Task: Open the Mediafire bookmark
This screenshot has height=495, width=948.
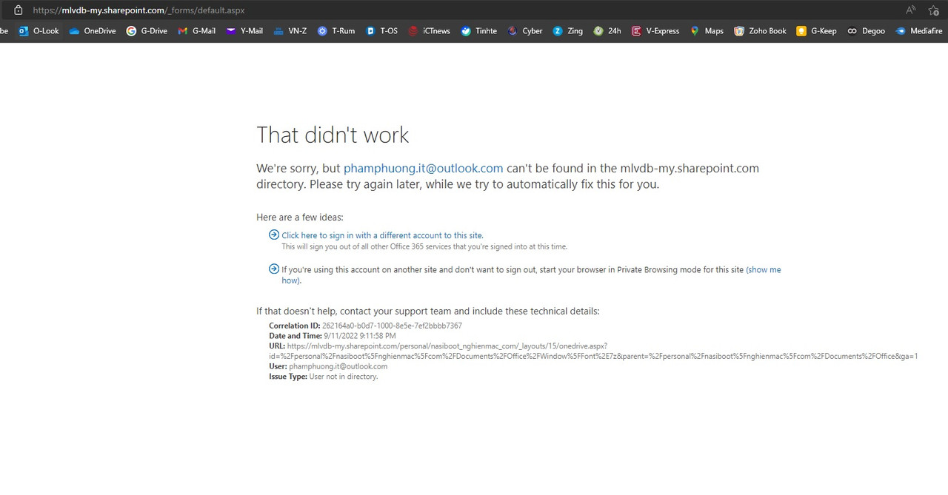Action: pos(918,31)
